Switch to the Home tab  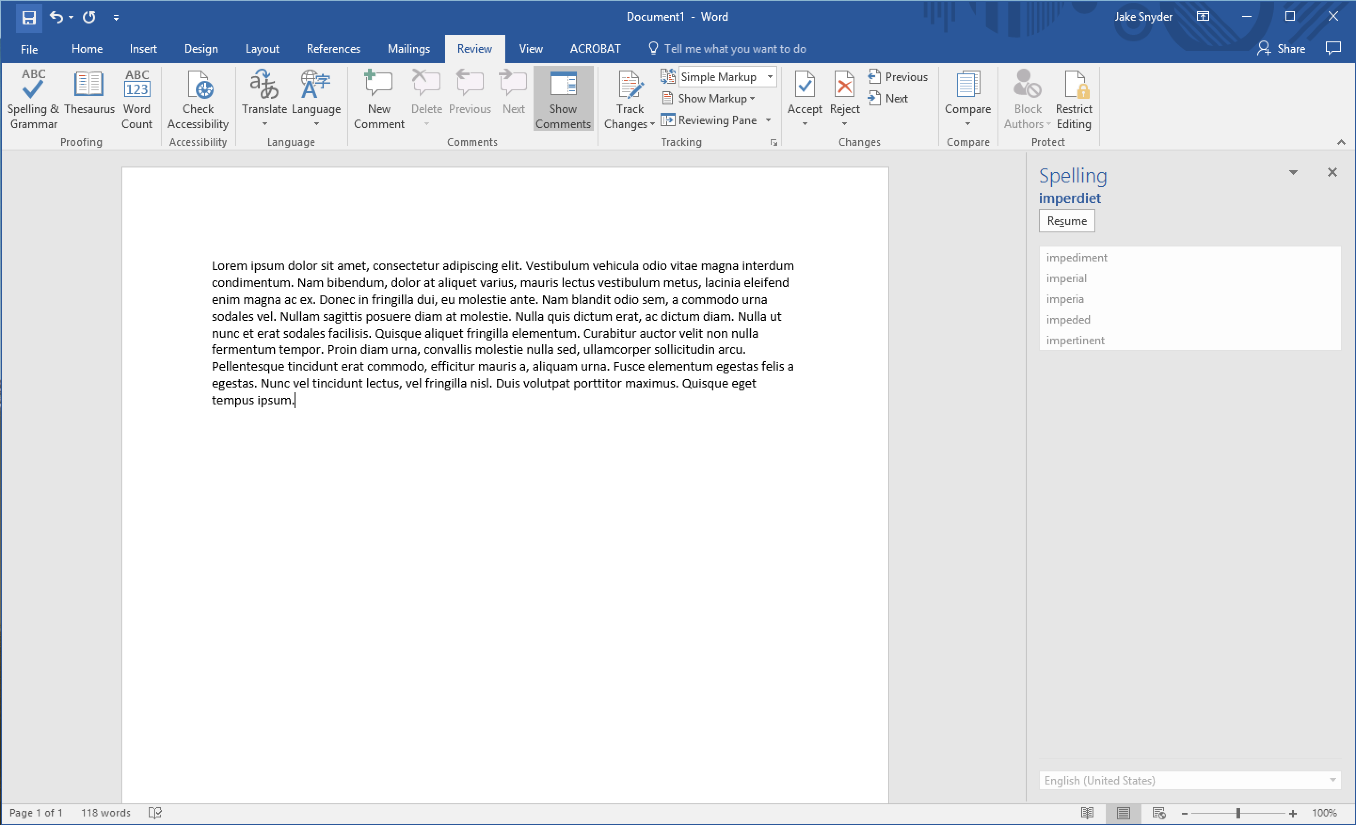pyautogui.click(x=87, y=49)
